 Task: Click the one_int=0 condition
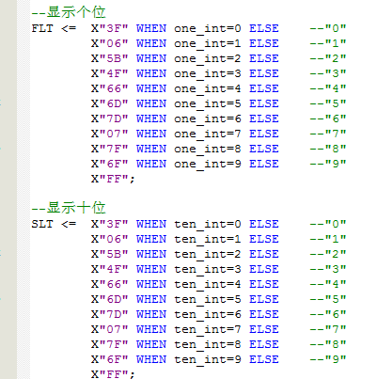pos(208,29)
